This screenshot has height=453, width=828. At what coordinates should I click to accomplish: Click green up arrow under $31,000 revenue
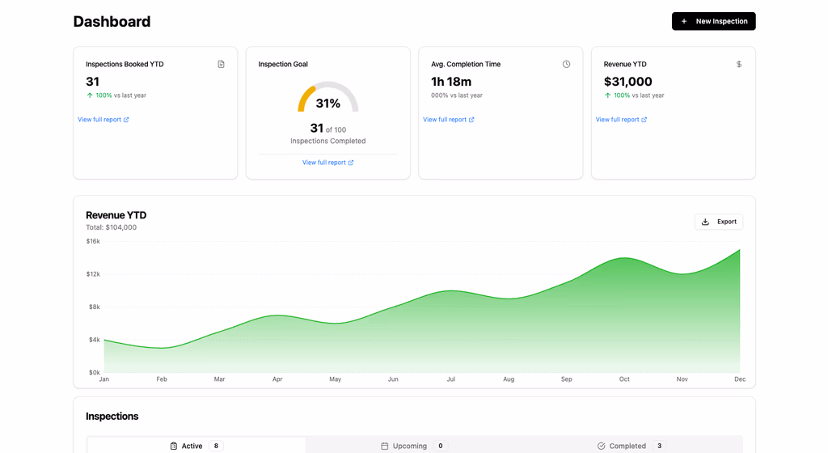click(608, 95)
